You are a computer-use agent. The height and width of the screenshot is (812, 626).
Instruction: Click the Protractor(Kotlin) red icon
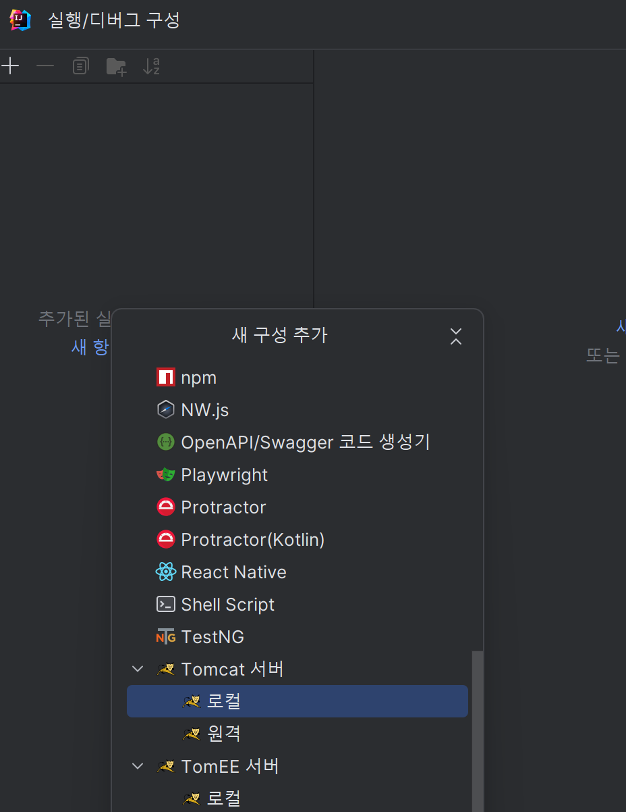(166, 540)
